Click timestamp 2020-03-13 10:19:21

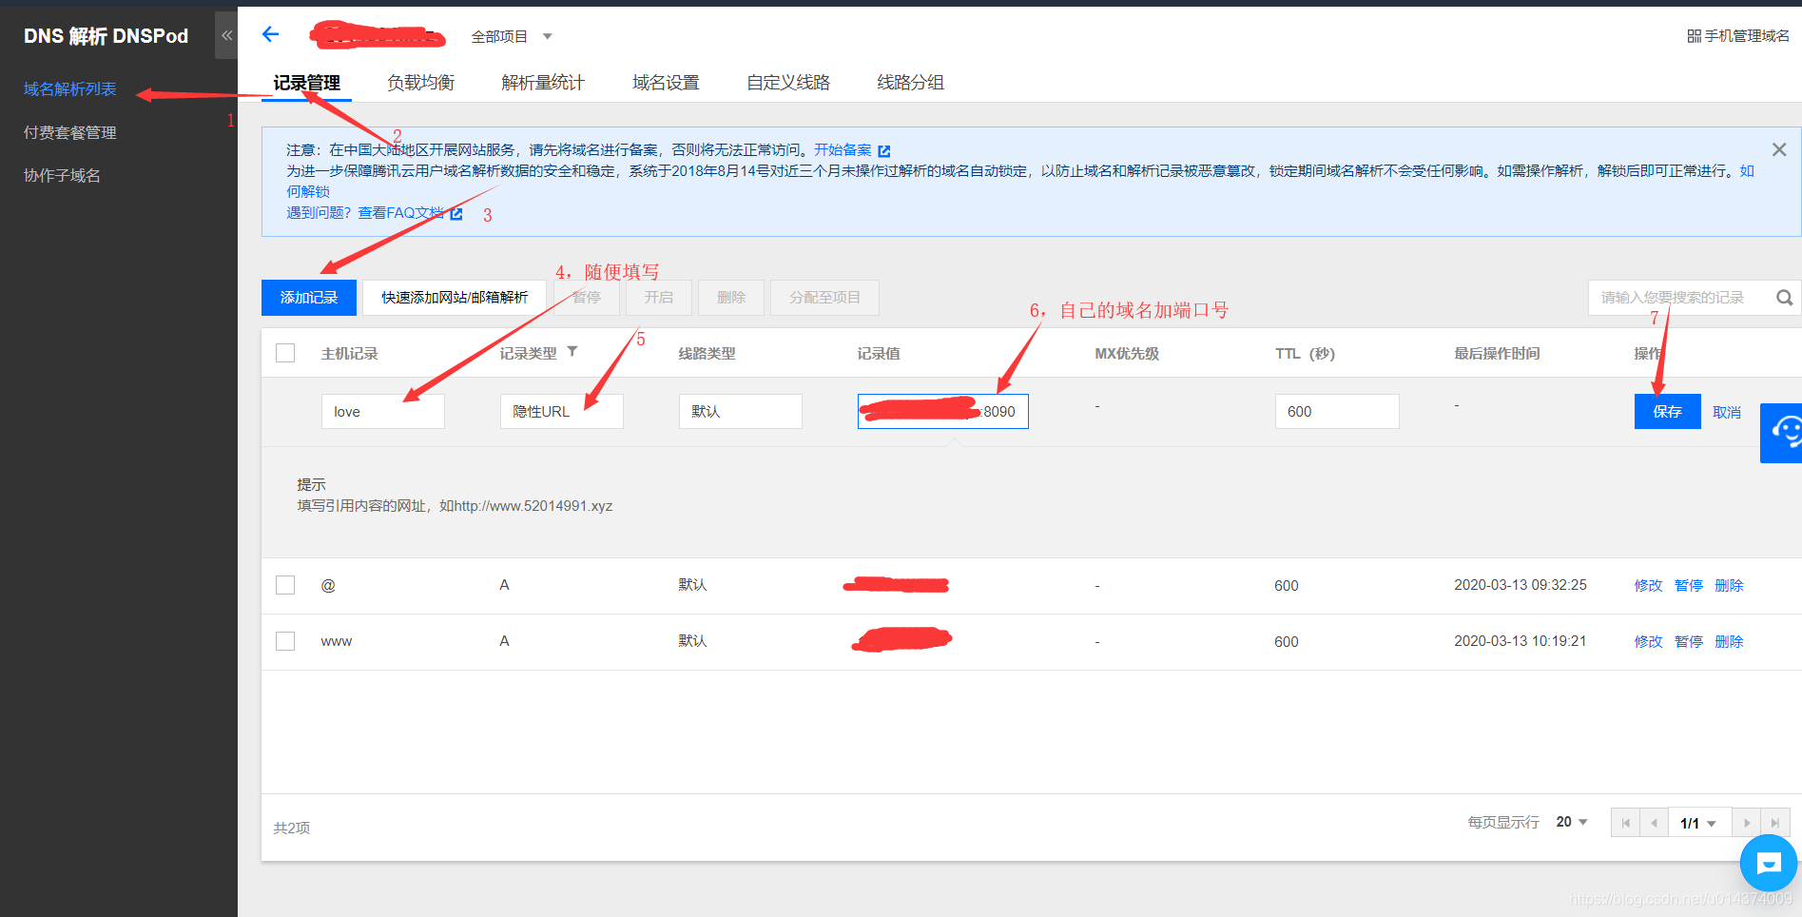point(1520,641)
